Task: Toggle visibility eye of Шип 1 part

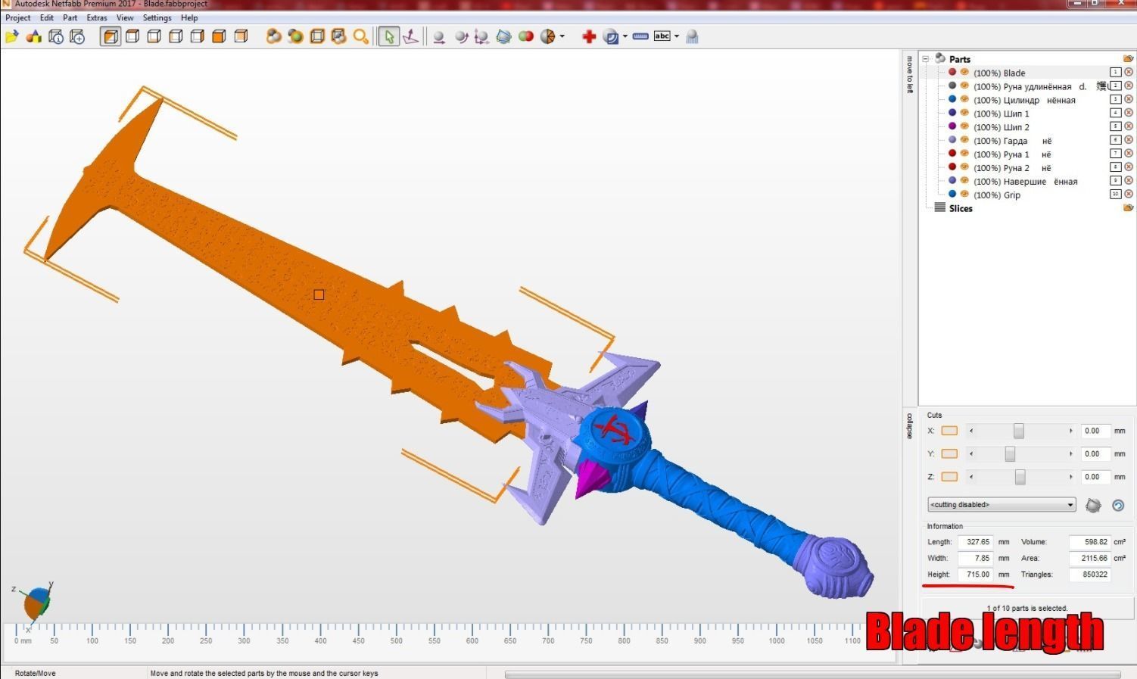Action: point(964,114)
